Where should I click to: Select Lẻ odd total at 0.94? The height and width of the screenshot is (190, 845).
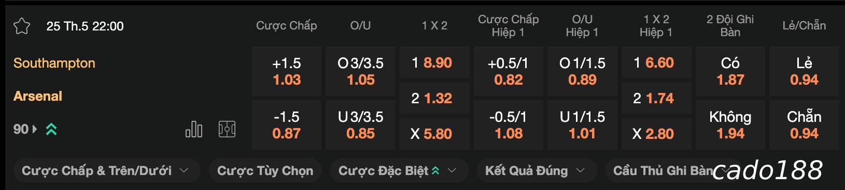[x=804, y=71]
